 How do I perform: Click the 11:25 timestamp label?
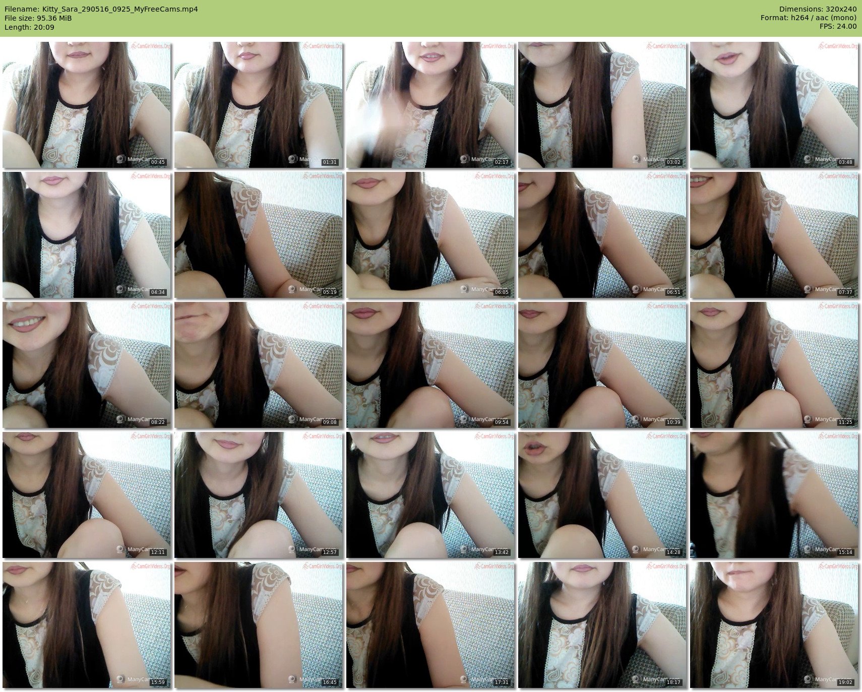(845, 422)
